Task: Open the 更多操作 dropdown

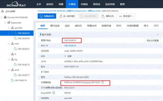Action: point(126,16)
